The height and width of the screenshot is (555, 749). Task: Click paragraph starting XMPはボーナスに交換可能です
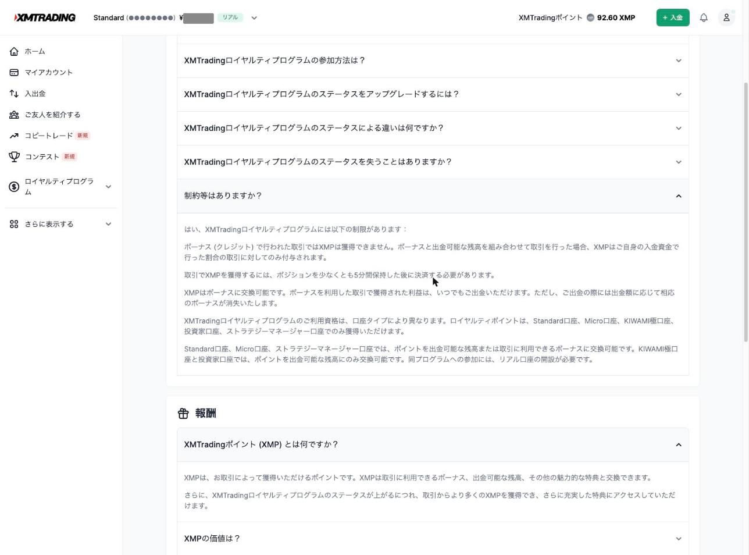coord(430,298)
